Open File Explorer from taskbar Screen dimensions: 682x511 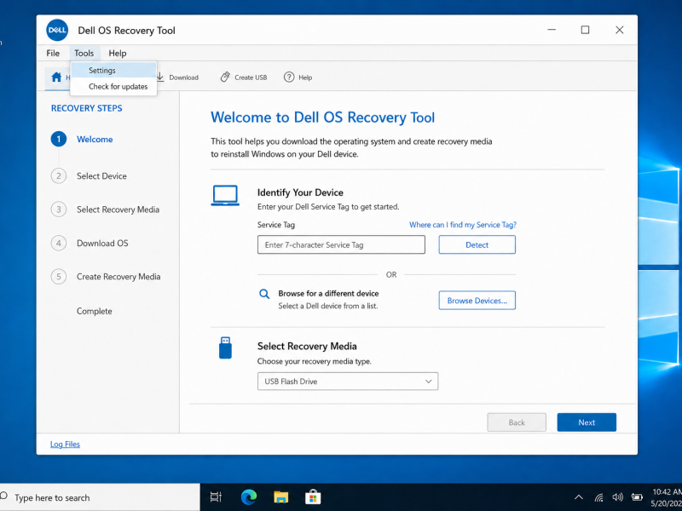(281, 497)
